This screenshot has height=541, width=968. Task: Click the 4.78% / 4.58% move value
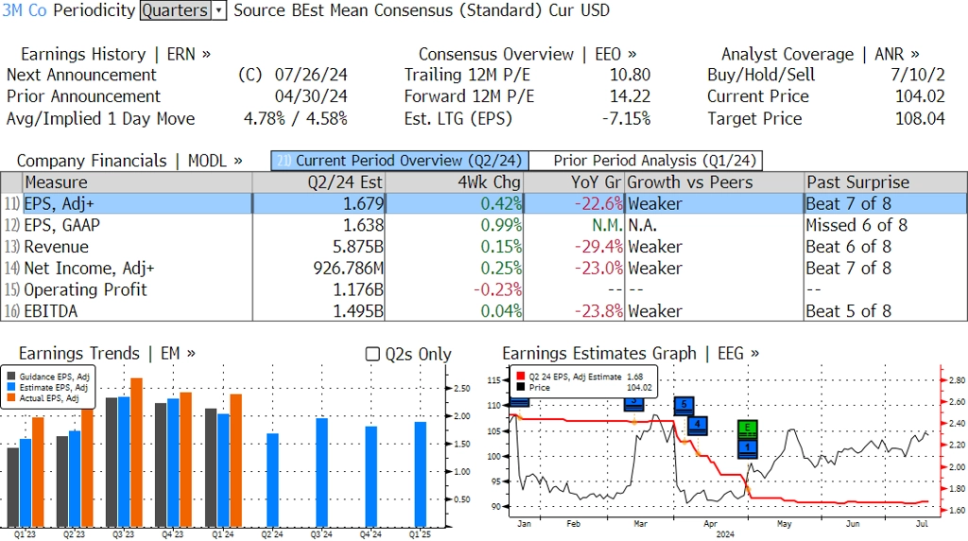[296, 118]
